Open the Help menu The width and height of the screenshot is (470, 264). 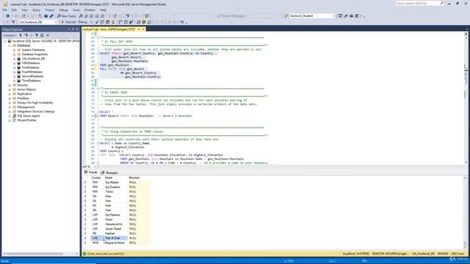[103, 10]
